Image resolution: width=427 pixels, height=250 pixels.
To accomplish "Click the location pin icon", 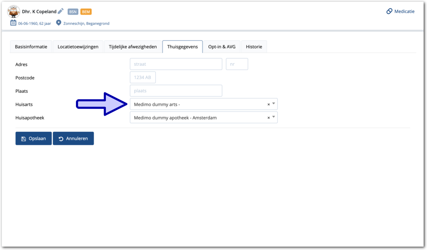I will pos(59,23).
